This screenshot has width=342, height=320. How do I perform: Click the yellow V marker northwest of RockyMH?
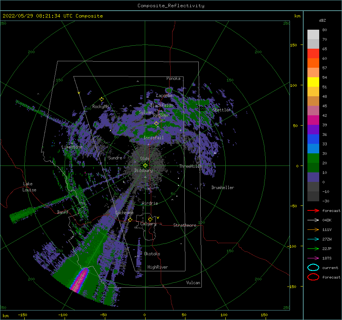click(79, 93)
